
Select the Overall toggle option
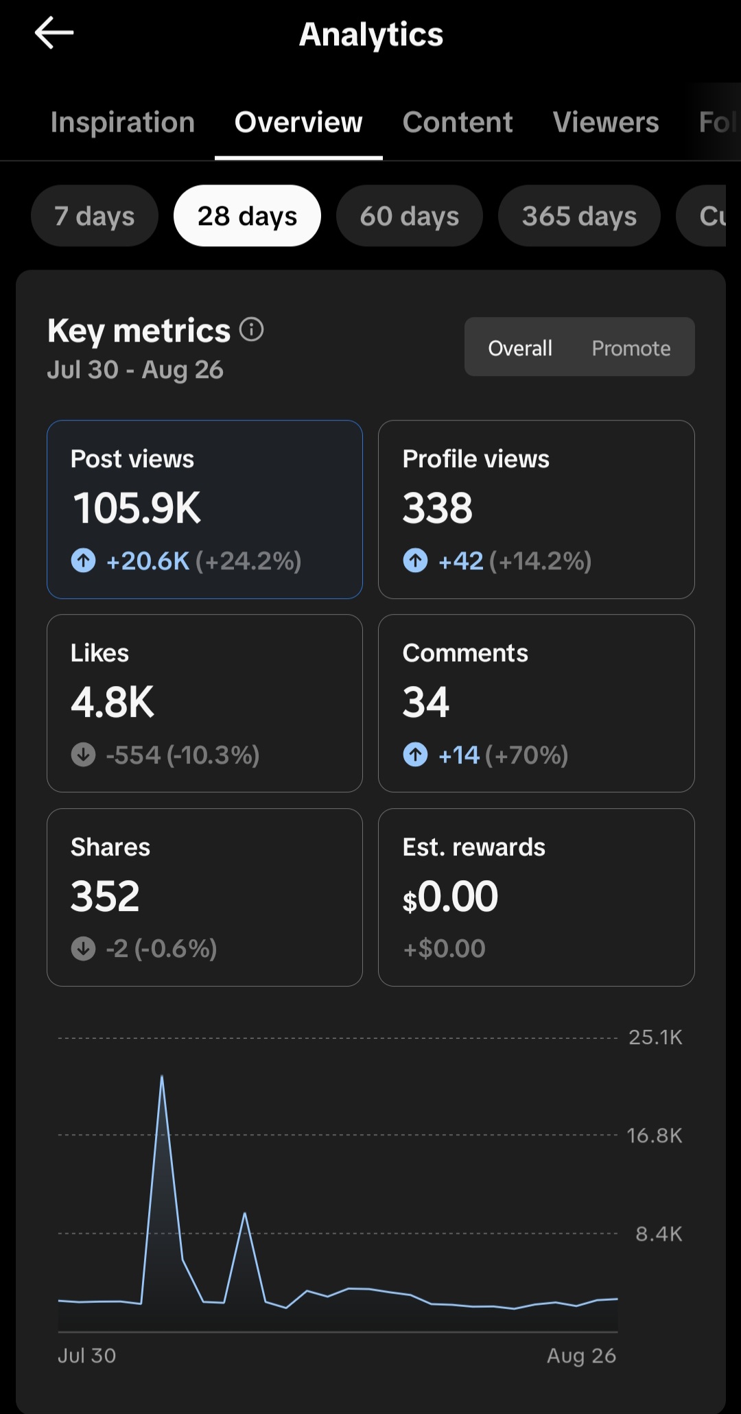(x=520, y=348)
